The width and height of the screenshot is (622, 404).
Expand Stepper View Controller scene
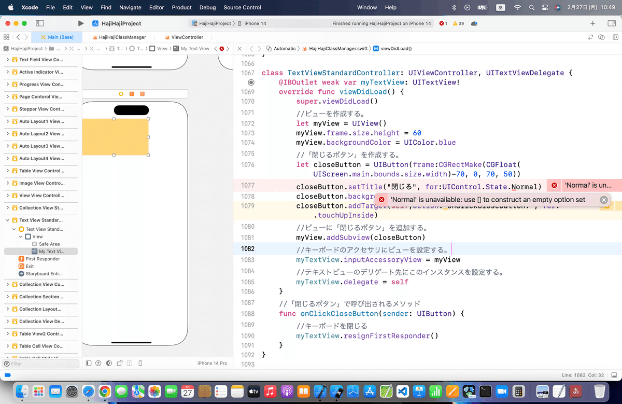(8, 109)
